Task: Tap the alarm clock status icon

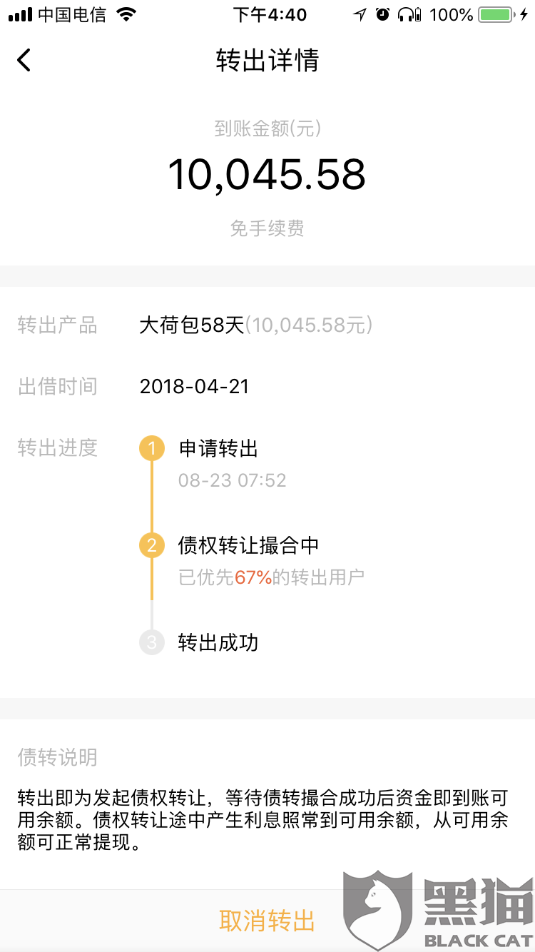Action: [x=383, y=14]
